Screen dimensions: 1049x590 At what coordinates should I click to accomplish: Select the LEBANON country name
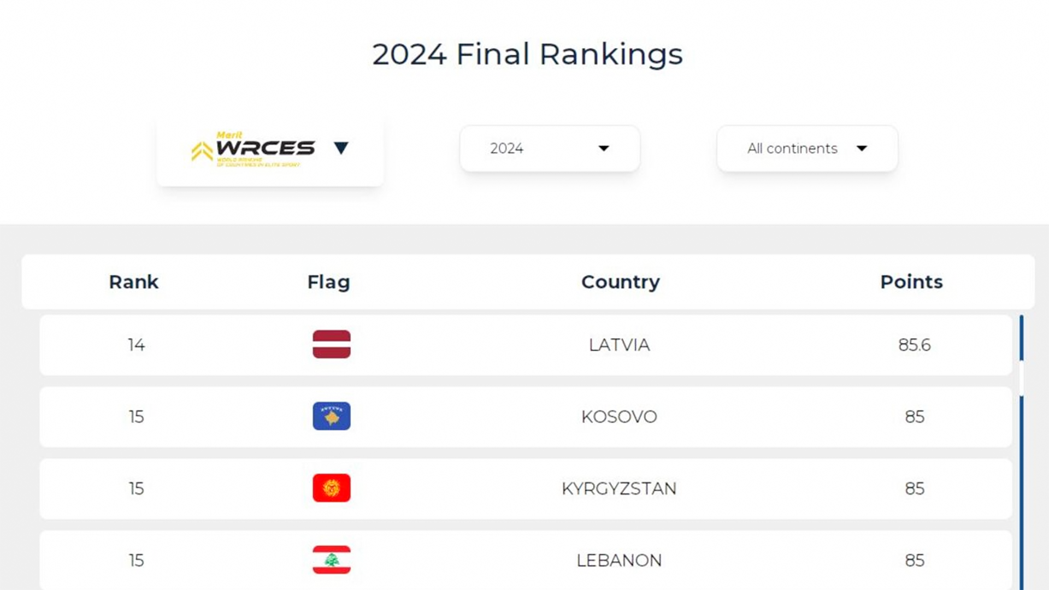pyautogui.click(x=619, y=560)
